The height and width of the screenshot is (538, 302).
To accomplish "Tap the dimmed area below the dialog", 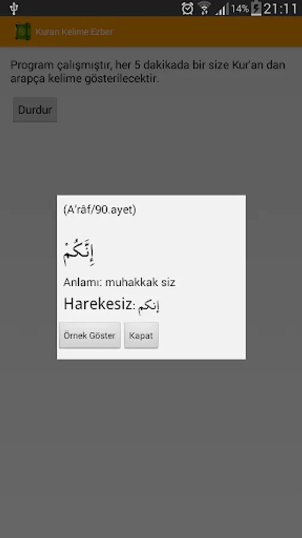I will pyautogui.click(x=151, y=446).
